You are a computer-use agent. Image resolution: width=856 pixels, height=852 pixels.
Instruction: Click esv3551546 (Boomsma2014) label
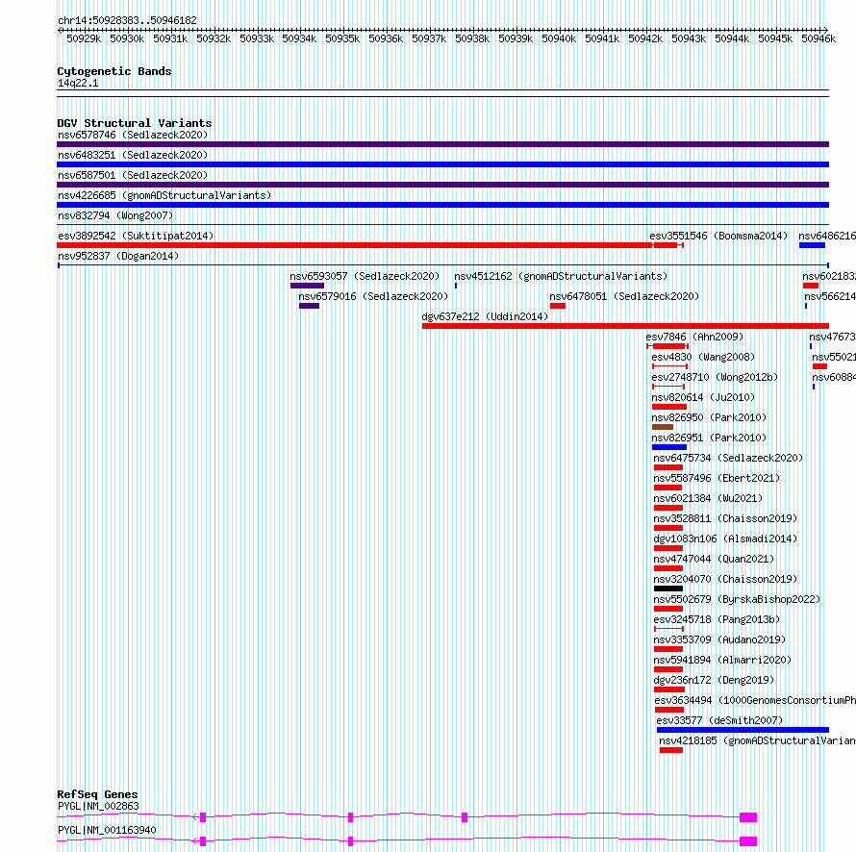click(x=718, y=236)
